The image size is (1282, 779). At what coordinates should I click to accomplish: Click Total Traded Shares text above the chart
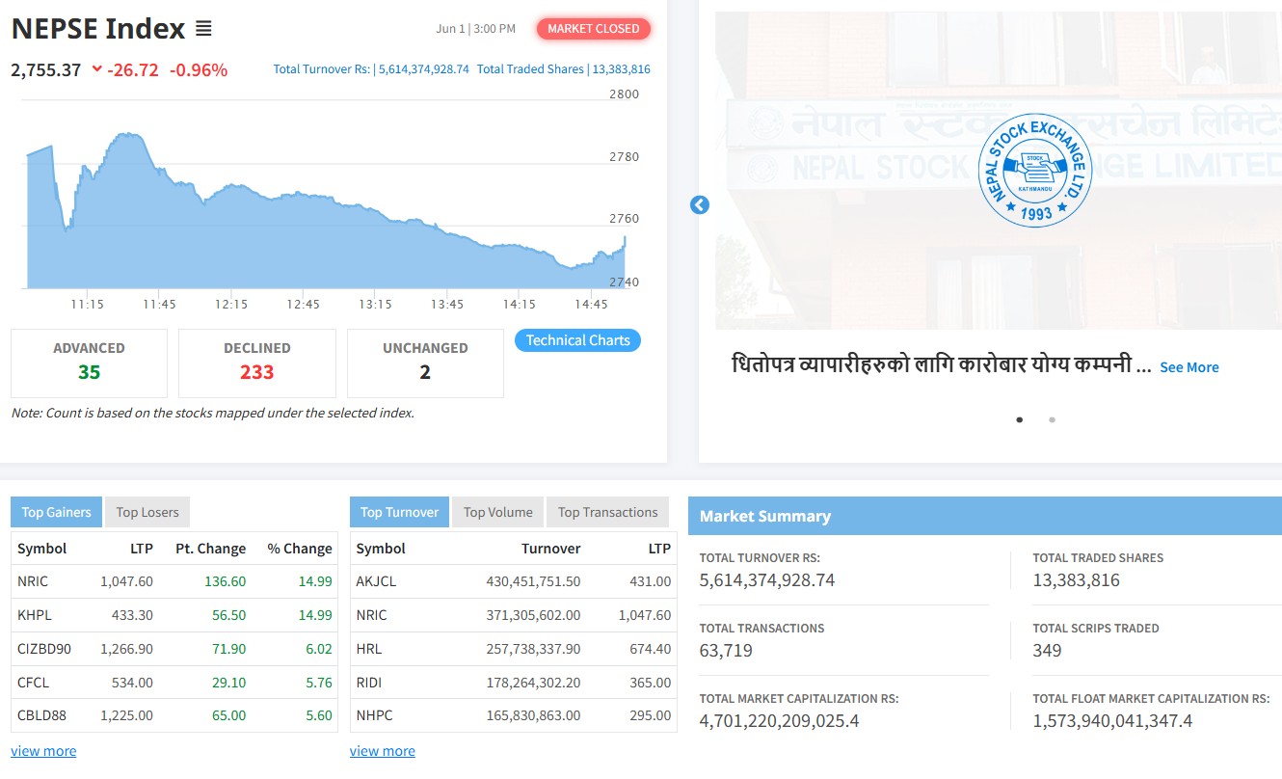pos(564,69)
